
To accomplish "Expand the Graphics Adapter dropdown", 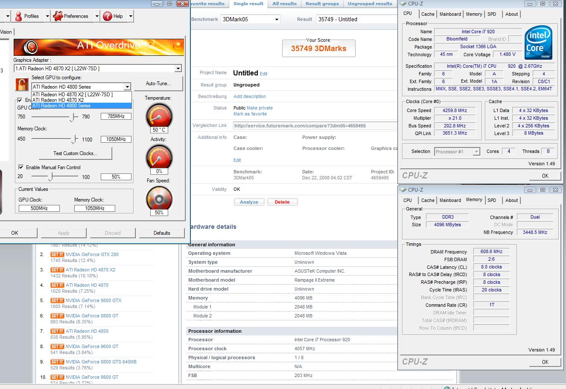I will [178, 68].
